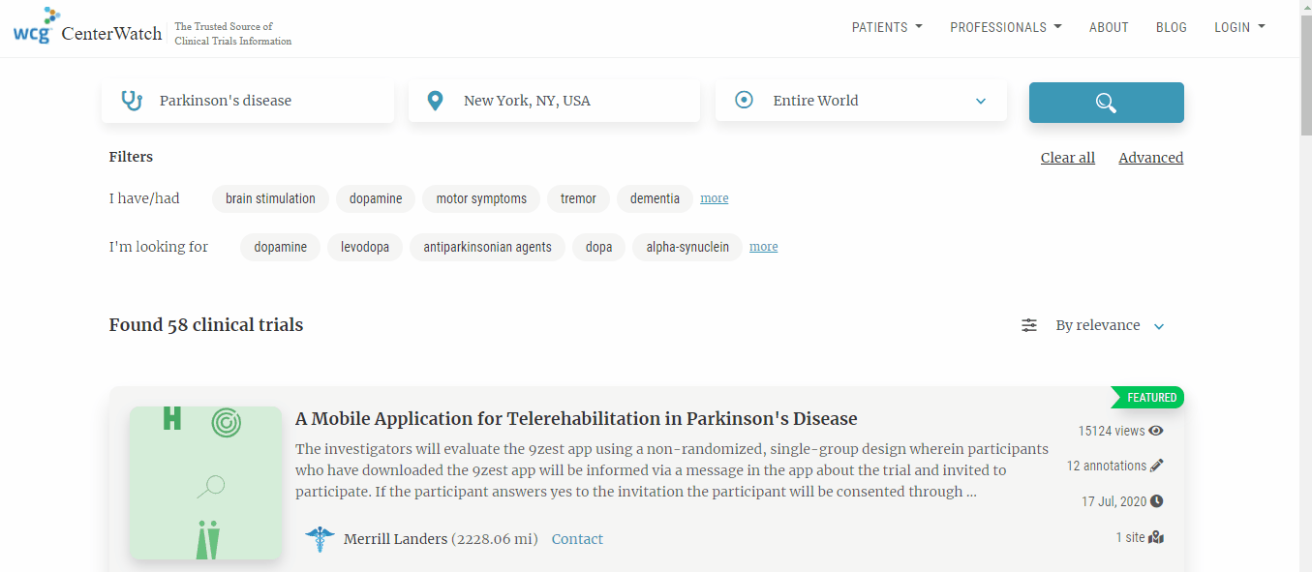Click the location pin icon beside New York
The height and width of the screenshot is (572, 1312).
[435, 99]
